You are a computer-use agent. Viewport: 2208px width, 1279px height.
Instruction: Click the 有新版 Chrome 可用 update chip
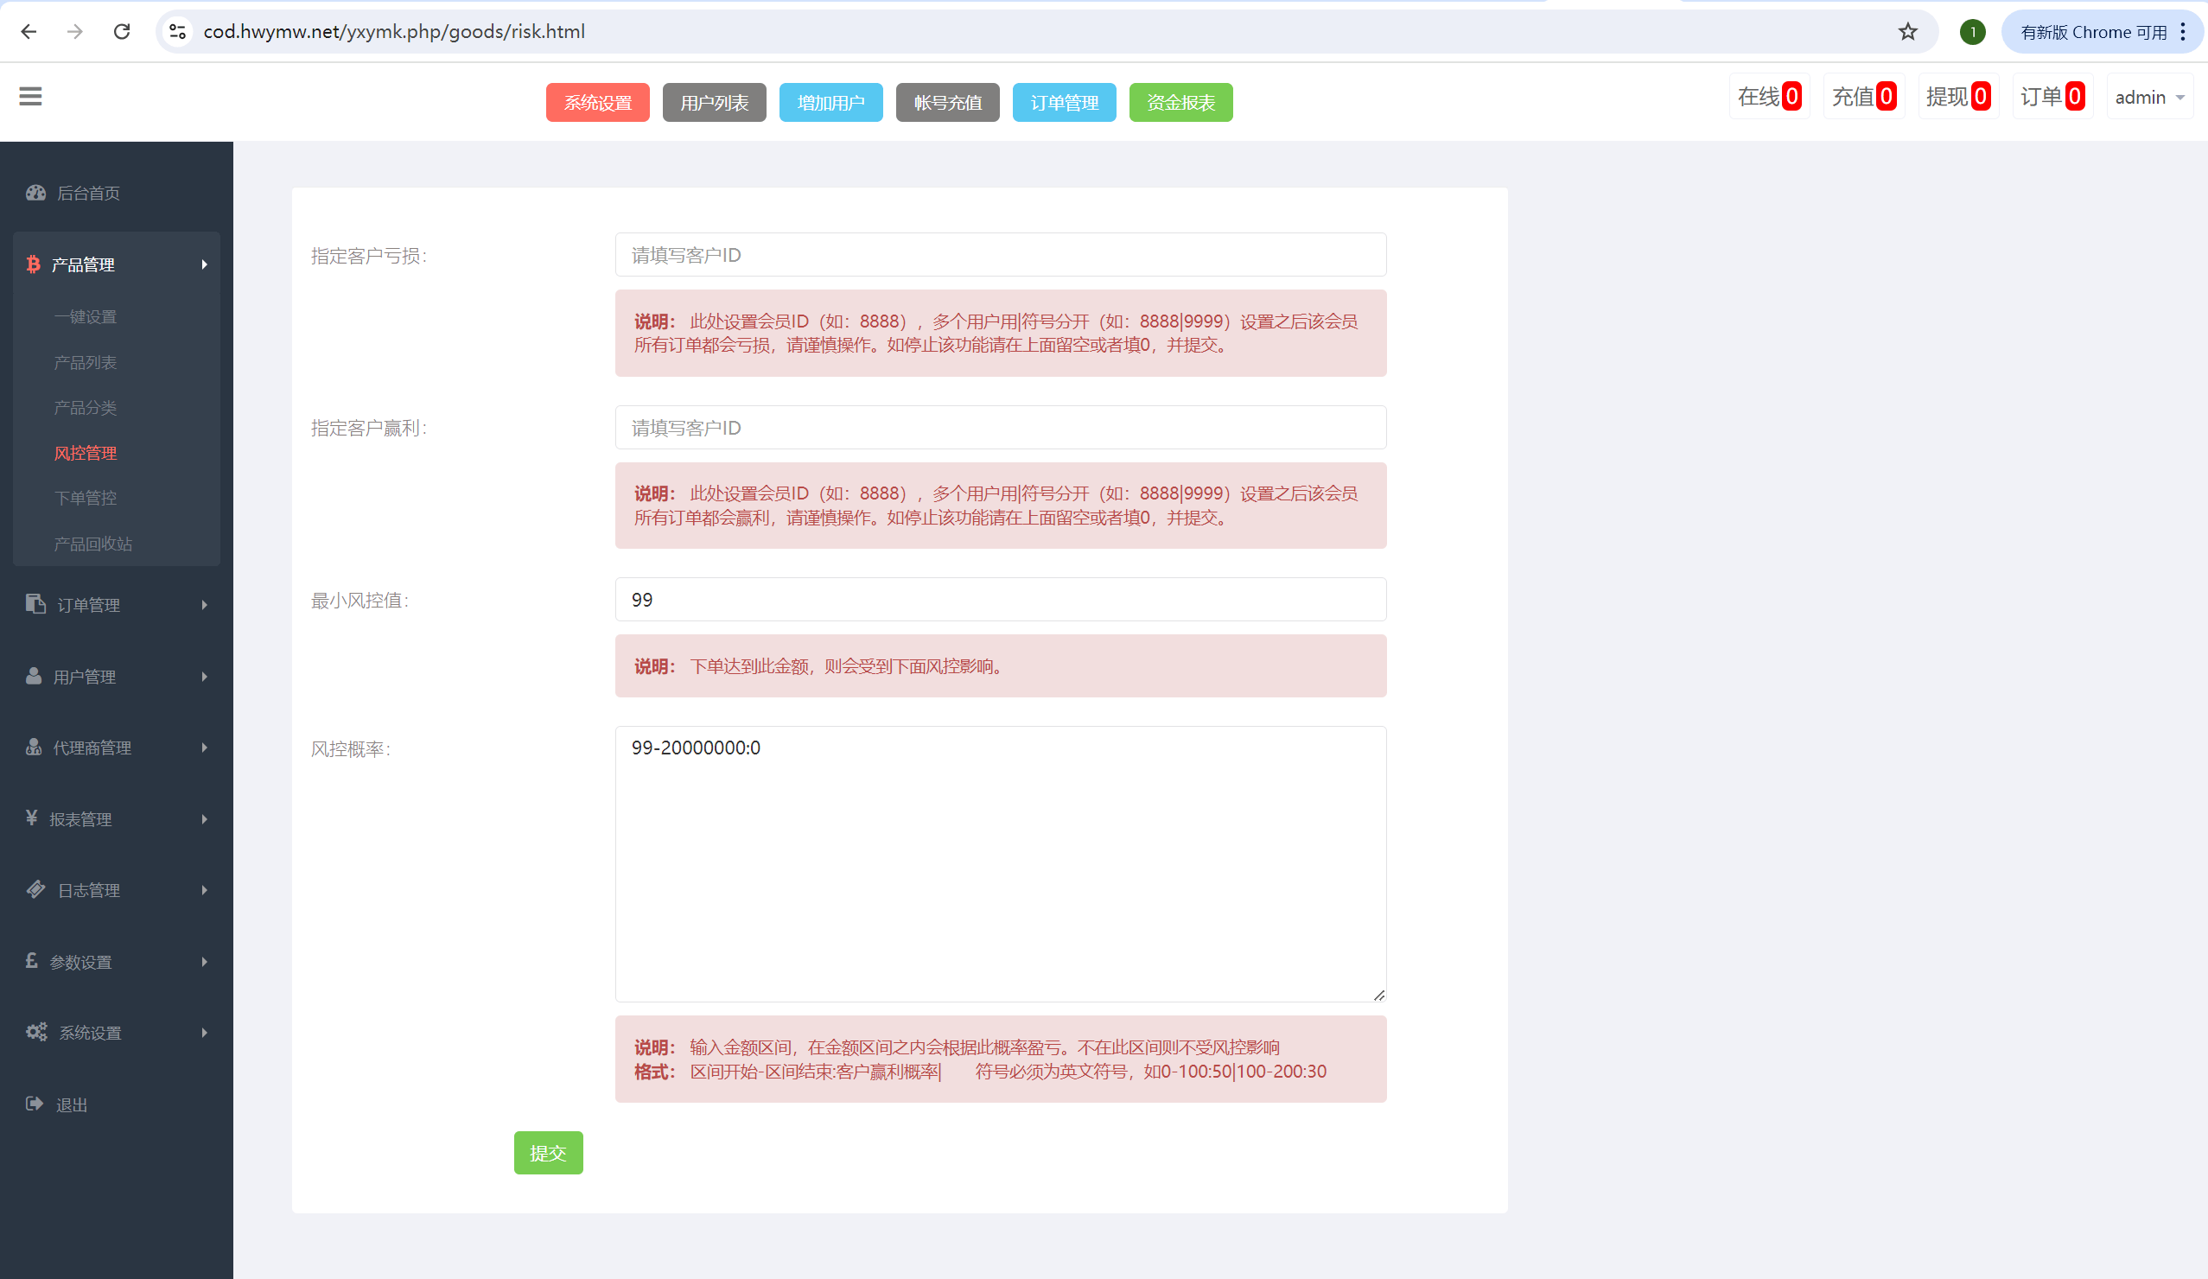[x=2093, y=33]
